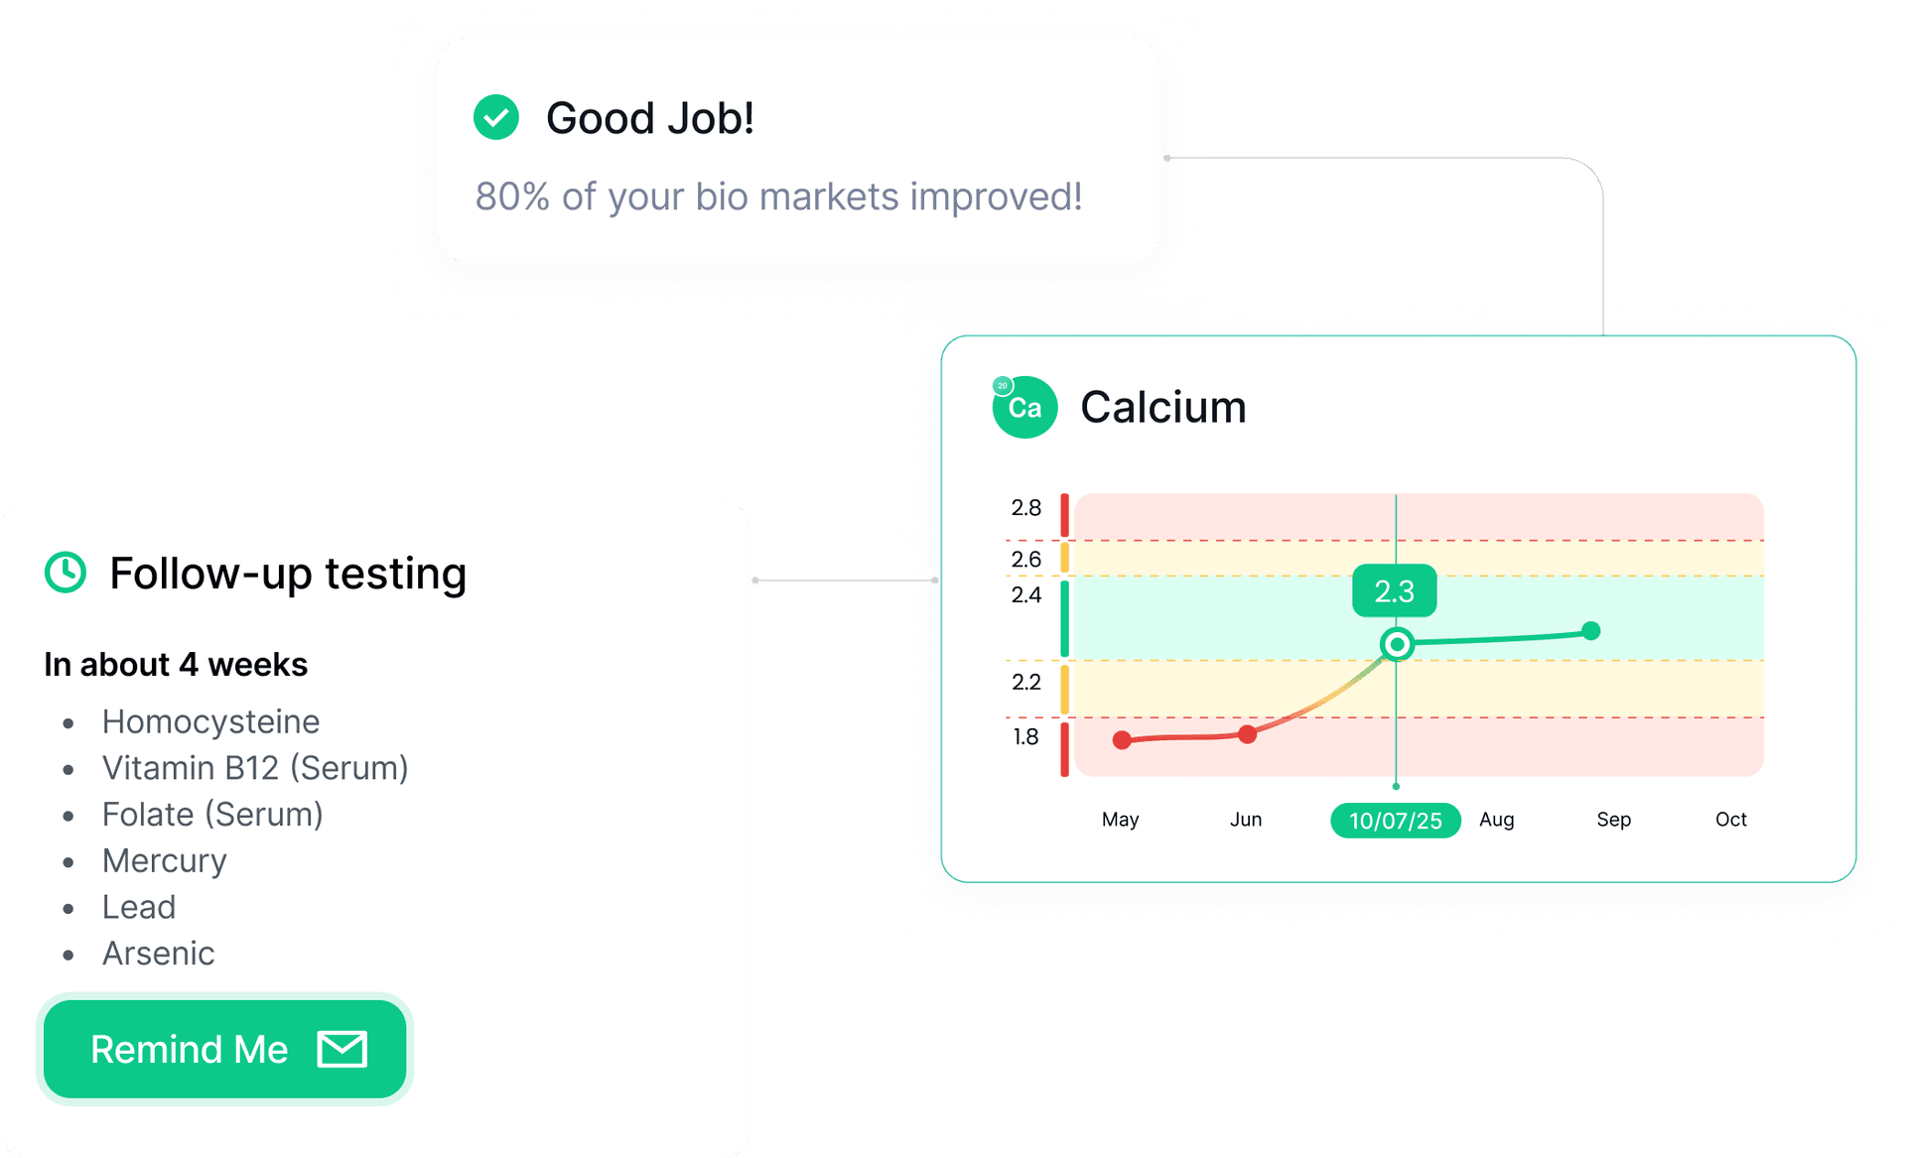The height and width of the screenshot is (1158, 1906).
Task: Click the highlighted ringed data point on chart
Action: pos(1397,645)
